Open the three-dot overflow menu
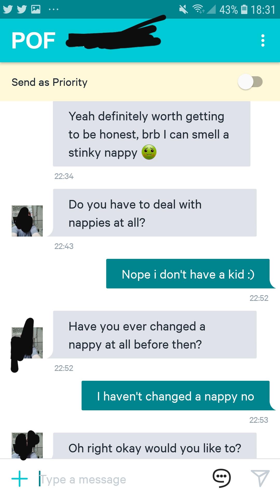Screen dimensions: 280x498 tap(263, 41)
